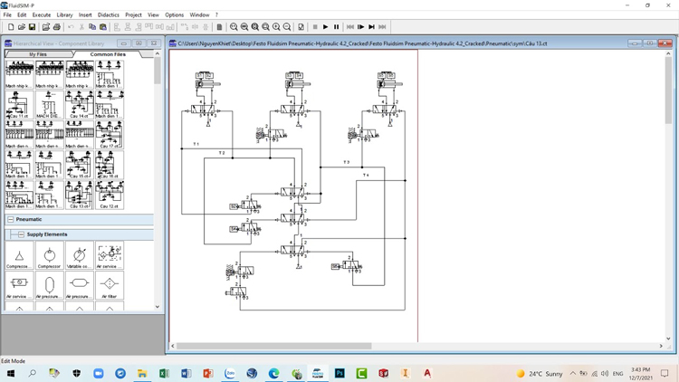The width and height of the screenshot is (679, 382).
Task: Start simulation with the Play button
Action: [x=326, y=27]
